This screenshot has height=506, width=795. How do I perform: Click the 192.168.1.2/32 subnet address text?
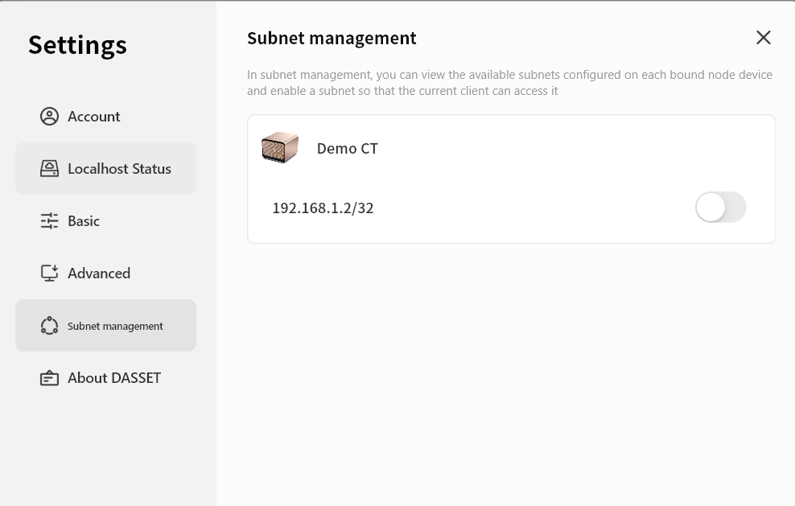pyautogui.click(x=323, y=208)
